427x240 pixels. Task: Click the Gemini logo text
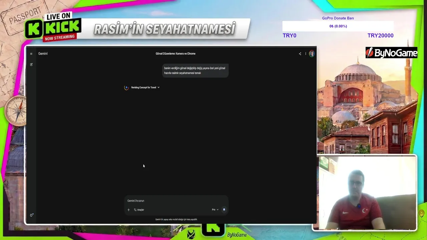click(x=43, y=54)
